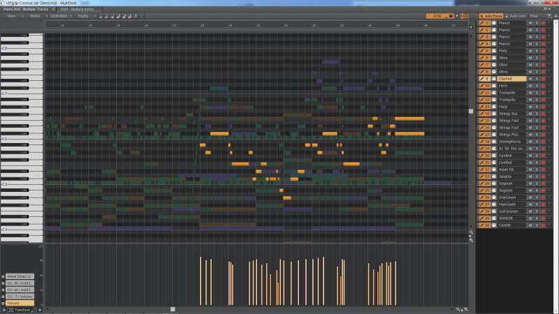Mute the Flute track
The height and width of the screenshot is (314, 559).
530,51
